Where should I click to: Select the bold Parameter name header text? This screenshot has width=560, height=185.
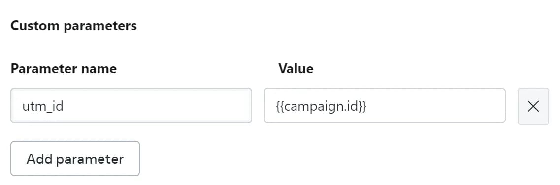point(64,68)
